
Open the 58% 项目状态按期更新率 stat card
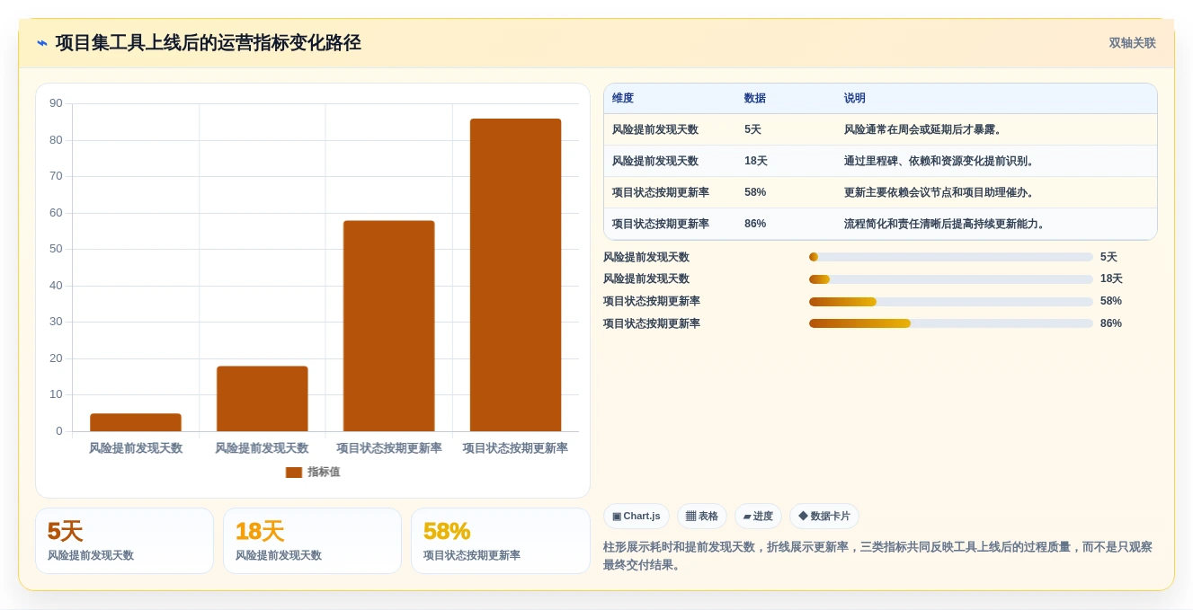(x=500, y=541)
